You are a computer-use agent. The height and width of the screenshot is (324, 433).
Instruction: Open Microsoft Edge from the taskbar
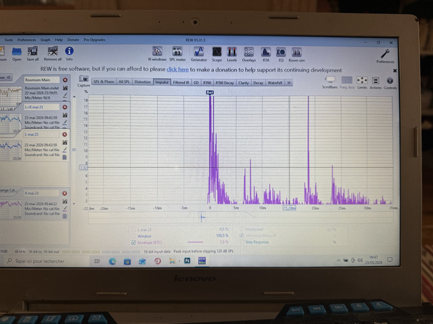(x=112, y=261)
